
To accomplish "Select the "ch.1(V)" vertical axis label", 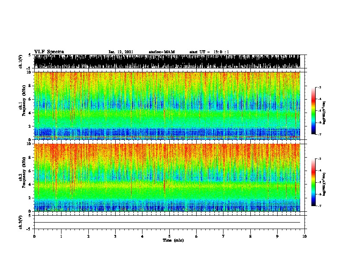I will coord(21,61).
